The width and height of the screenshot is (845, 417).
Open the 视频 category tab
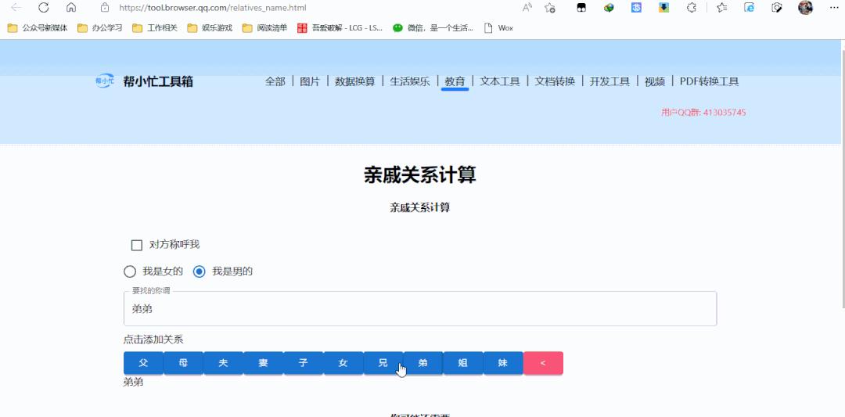[x=655, y=81]
